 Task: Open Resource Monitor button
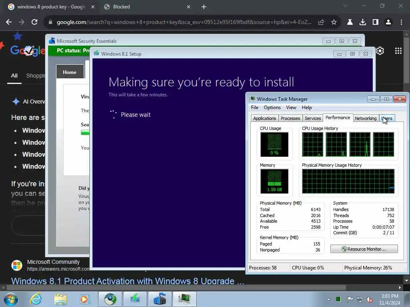[364, 249]
